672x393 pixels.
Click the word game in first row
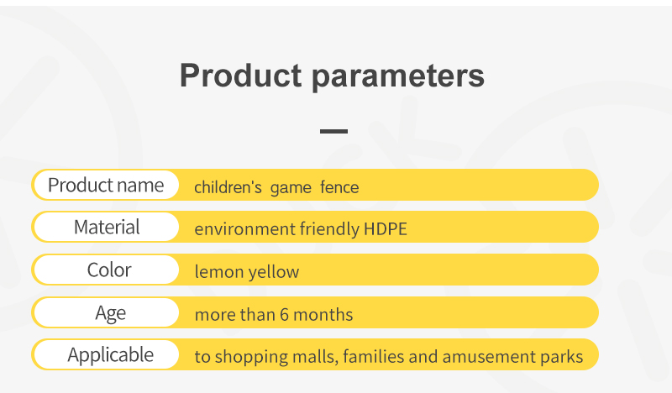(291, 188)
